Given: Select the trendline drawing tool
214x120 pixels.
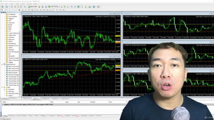Looking at the screenshot, I should [x=16, y=10].
